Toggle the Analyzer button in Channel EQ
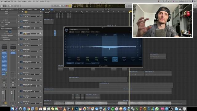Screen dimensions: 197x111 click(70, 63)
